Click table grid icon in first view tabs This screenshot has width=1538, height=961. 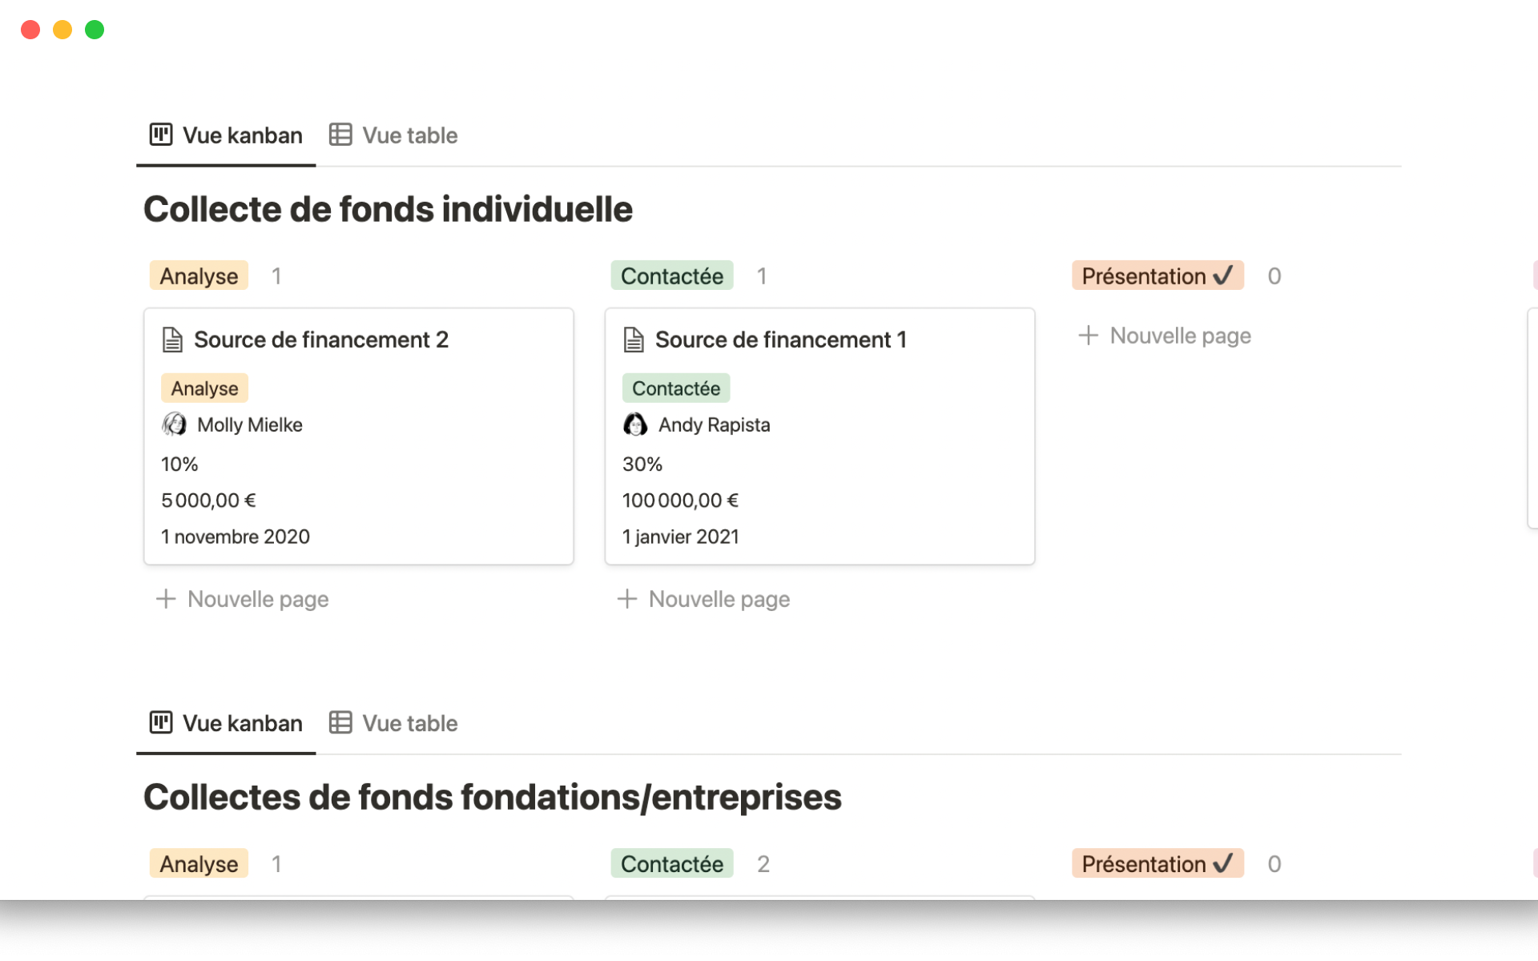340,135
